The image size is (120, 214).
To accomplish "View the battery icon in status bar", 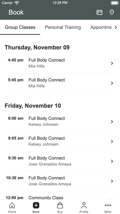I will pyautogui.click(x=115, y=3).
